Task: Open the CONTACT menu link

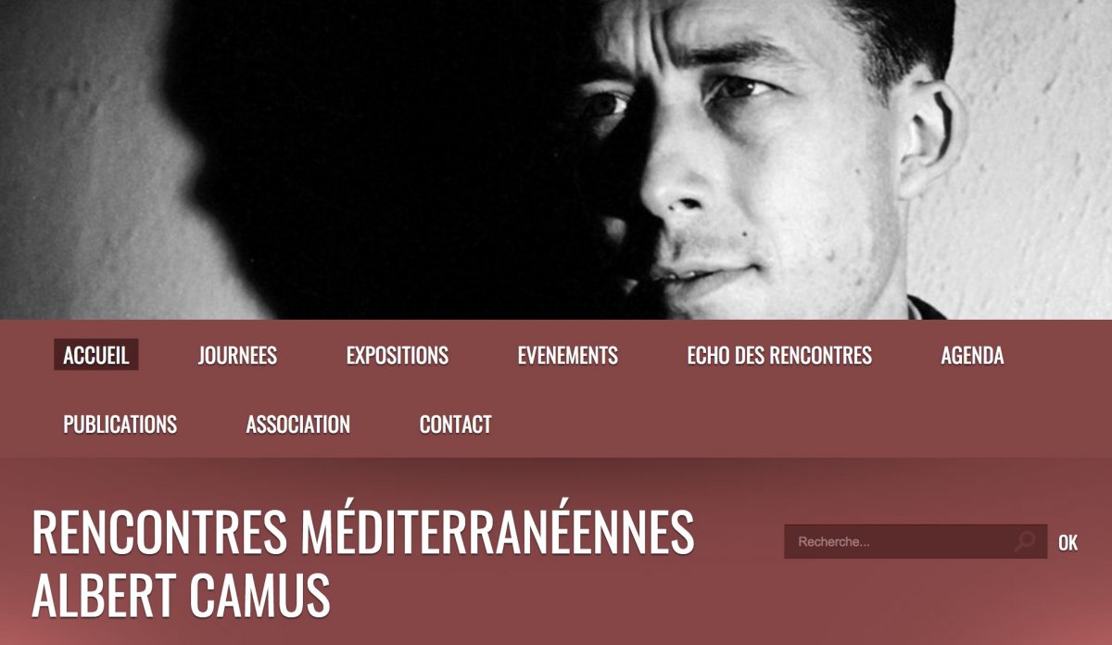Action: (455, 424)
